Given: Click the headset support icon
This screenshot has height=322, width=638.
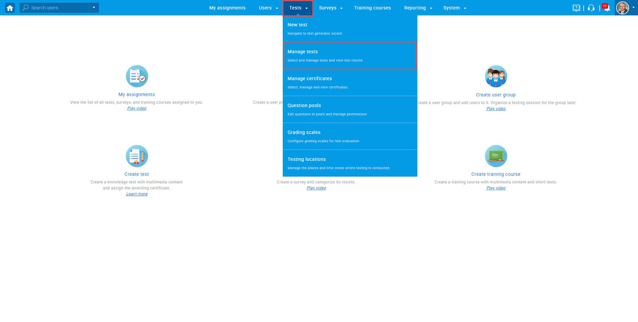Looking at the screenshot, I should tap(591, 8).
